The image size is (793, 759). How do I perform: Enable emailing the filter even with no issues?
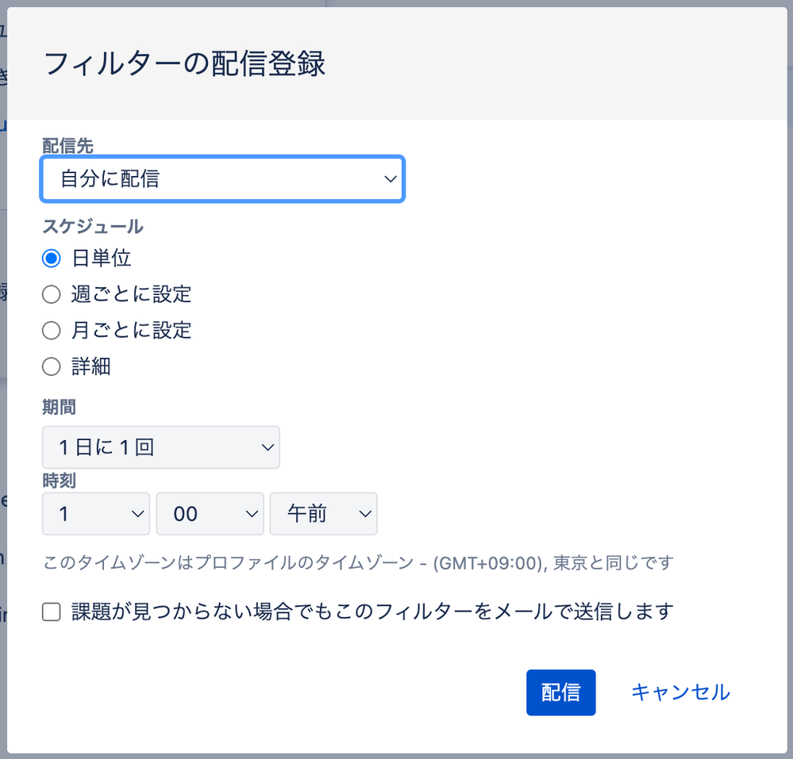52,611
